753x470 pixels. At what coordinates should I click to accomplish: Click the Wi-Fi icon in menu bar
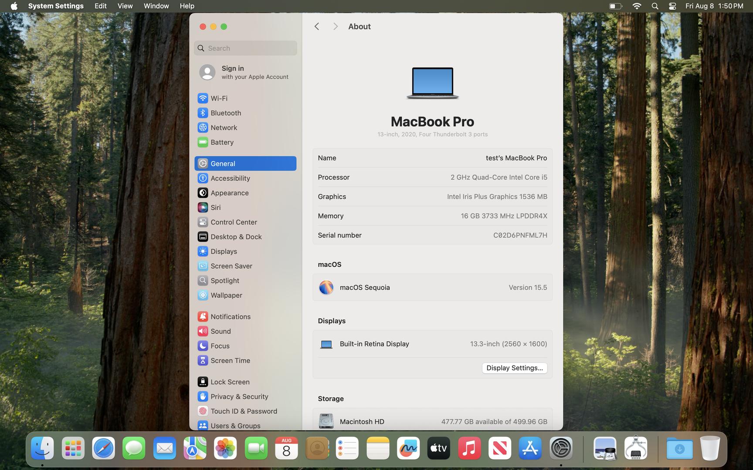click(637, 6)
